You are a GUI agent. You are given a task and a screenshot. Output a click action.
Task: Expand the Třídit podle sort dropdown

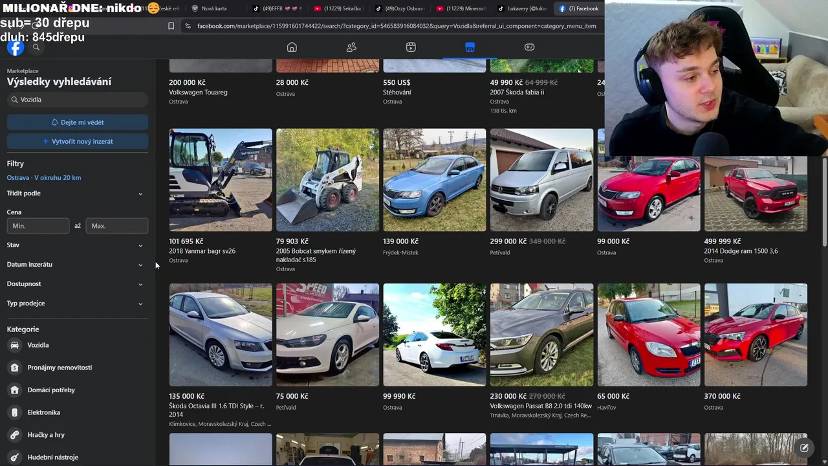[x=78, y=194]
